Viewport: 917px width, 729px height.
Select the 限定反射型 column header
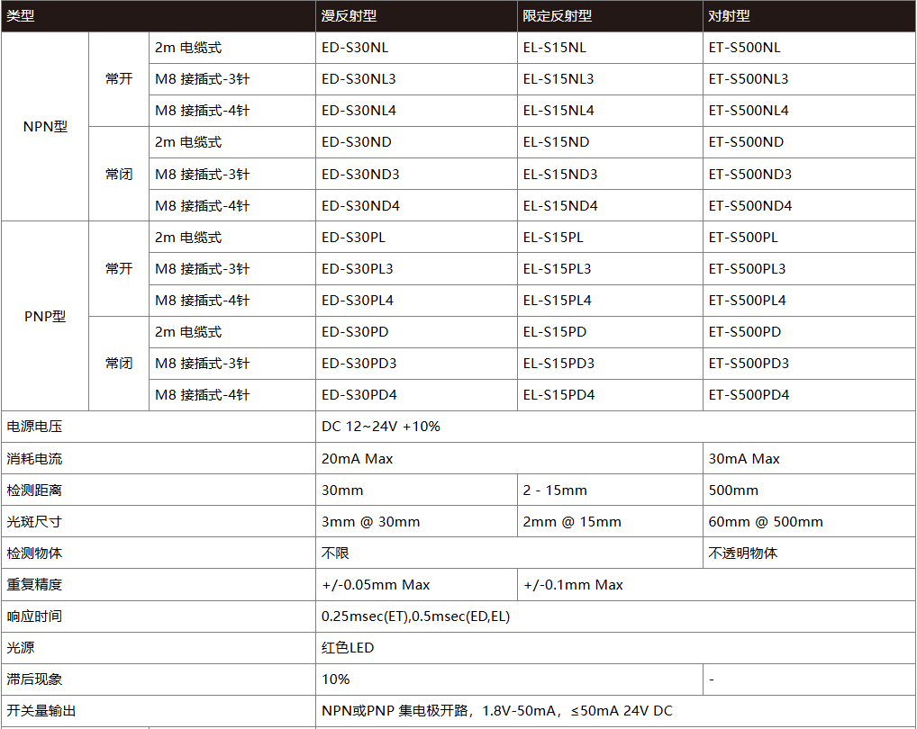557,16
